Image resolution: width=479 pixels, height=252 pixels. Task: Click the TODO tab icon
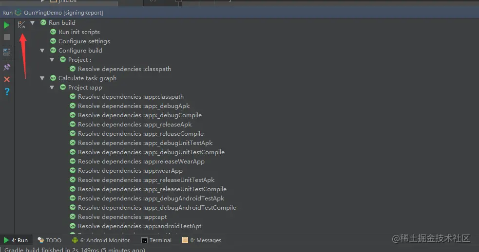coord(40,240)
